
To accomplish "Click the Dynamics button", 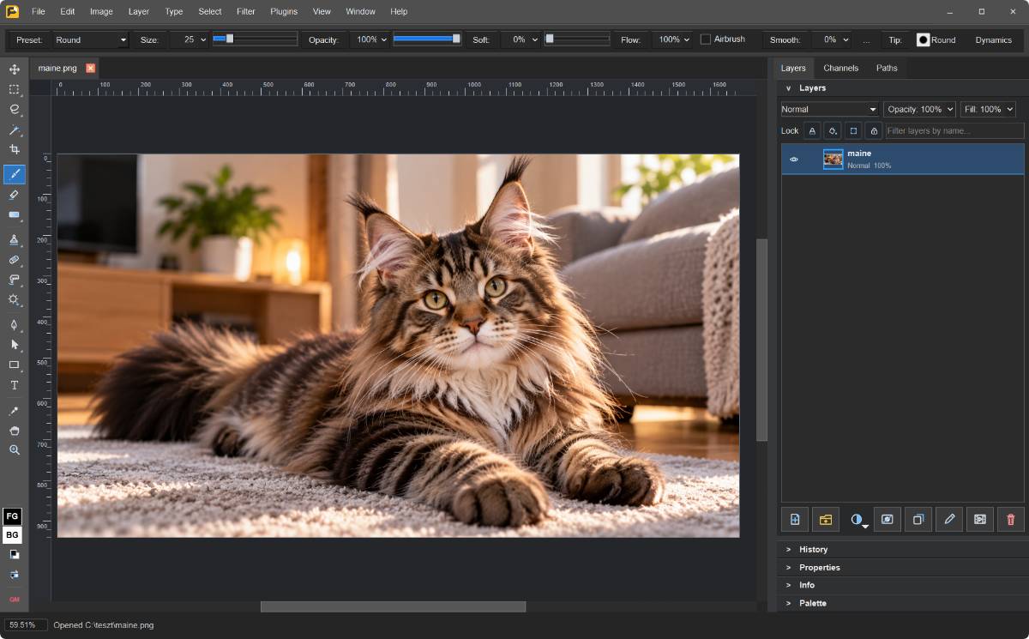I will pos(994,39).
